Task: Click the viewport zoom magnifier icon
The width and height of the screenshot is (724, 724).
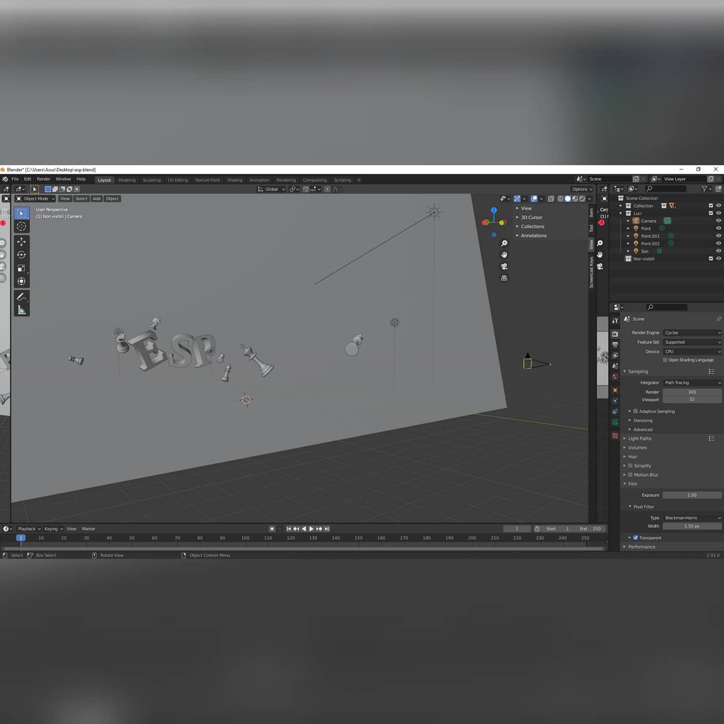Action: 504,243
